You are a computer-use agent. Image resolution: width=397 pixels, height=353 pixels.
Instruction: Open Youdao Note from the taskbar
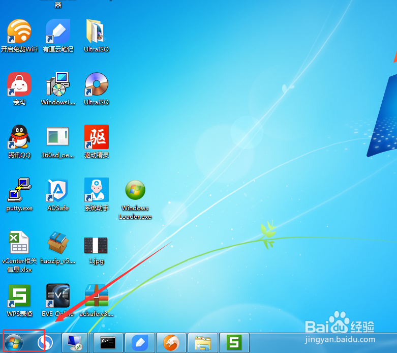click(140, 343)
